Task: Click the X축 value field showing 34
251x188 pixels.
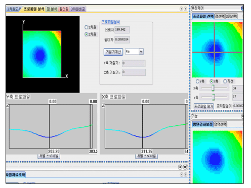Action: pyautogui.click(x=238, y=88)
